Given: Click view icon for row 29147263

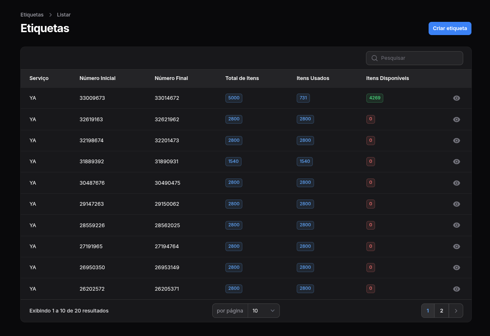Looking at the screenshot, I should [x=456, y=204].
